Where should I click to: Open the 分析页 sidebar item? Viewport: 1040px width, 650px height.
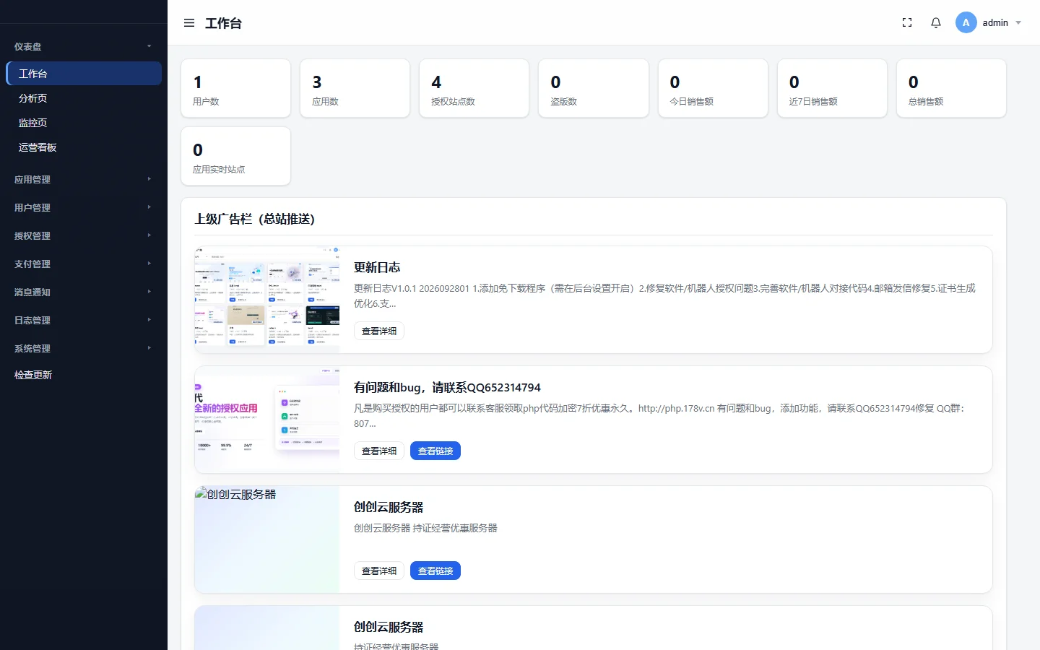point(84,98)
